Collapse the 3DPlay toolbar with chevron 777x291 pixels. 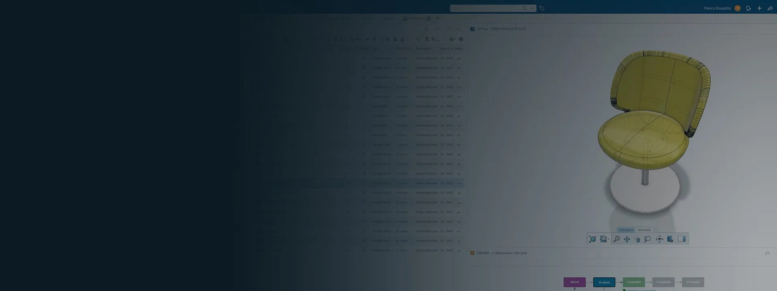click(656, 230)
